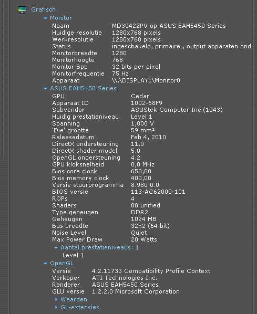This screenshot has height=314, width=257.
Task: Select the Grafisch section heading
Action: pyautogui.click(x=43, y=9)
